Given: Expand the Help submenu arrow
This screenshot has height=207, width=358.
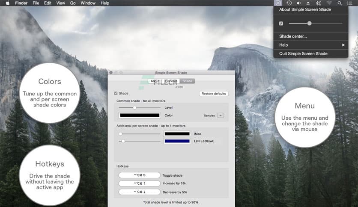Looking at the screenshot, I should tap(343, 45).
